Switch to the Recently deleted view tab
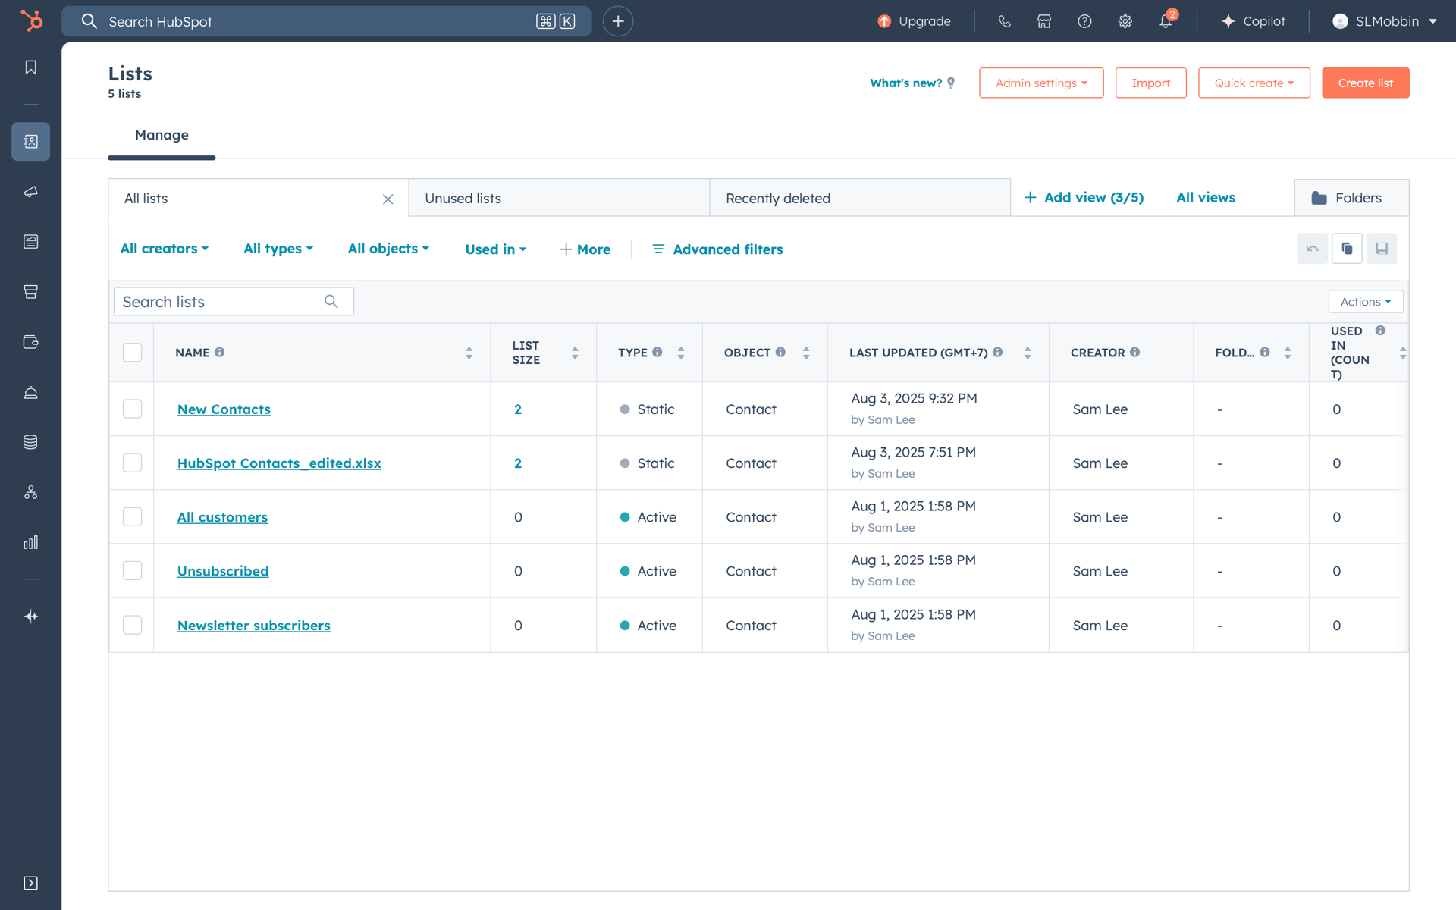 pyautogui.click(x=860, y=198)
